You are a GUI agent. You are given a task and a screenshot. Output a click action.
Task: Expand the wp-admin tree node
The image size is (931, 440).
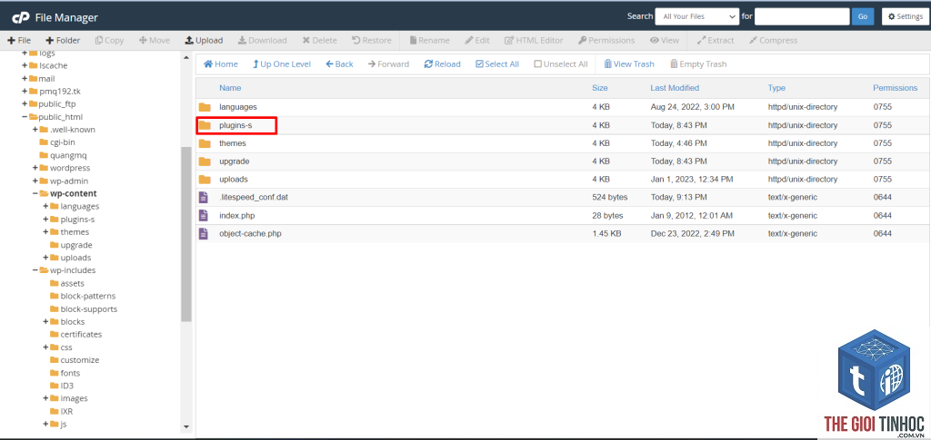(x=35, y=181)
